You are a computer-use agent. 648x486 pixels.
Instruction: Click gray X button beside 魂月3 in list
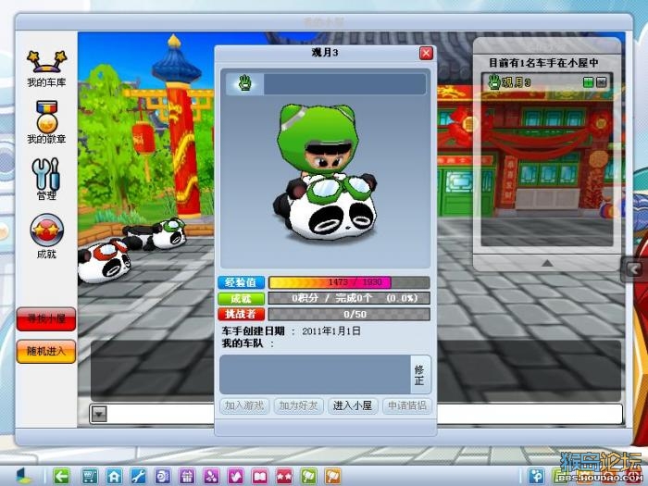602,82
